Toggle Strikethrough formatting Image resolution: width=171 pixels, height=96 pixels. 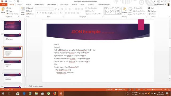point(49,13)
